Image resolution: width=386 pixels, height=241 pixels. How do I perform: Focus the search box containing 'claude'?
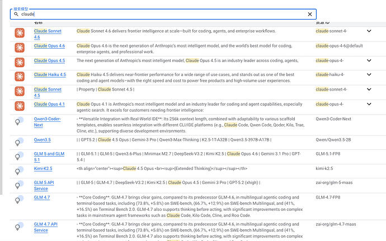coord(163,15)
